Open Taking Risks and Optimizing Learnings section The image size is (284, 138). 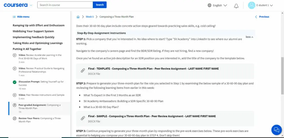(x=37, y=43)
